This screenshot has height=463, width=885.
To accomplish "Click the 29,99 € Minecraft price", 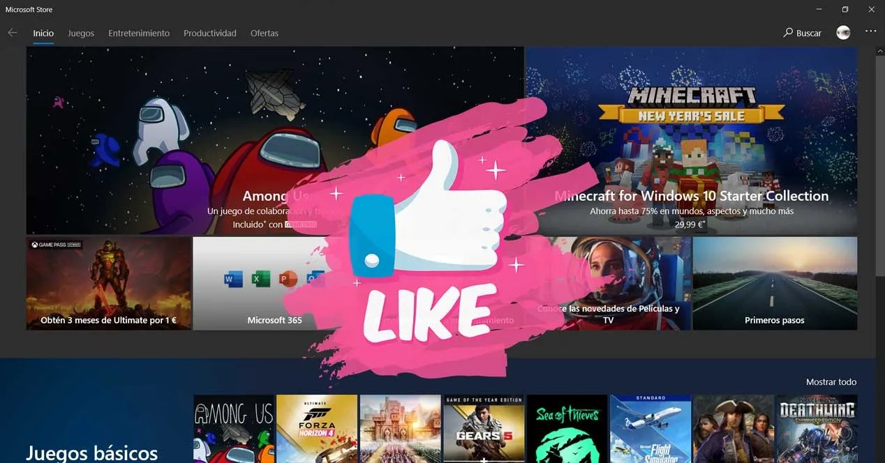I will point(690,225).
